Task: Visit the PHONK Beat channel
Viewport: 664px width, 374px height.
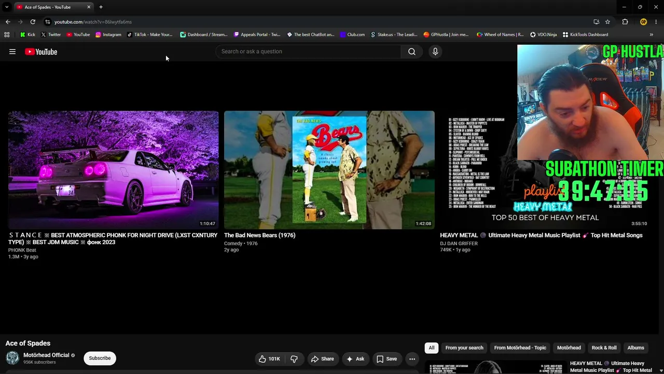Action: (x=22, y=250)
